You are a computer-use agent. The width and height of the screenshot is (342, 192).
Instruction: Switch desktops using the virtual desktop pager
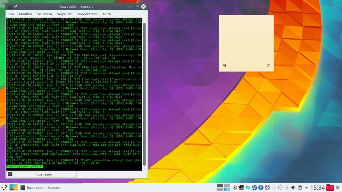(223, 188)
